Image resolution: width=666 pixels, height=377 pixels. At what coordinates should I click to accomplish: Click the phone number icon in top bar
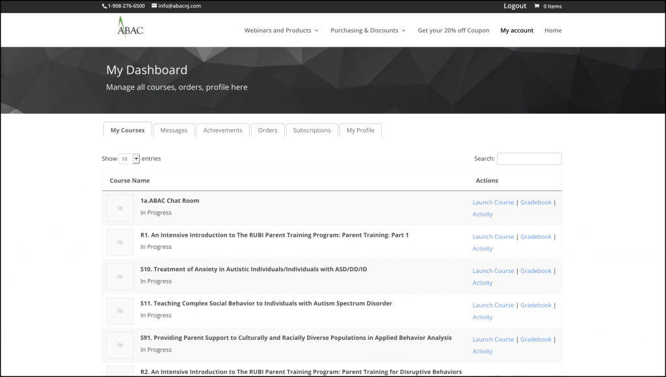coord(104,6)
